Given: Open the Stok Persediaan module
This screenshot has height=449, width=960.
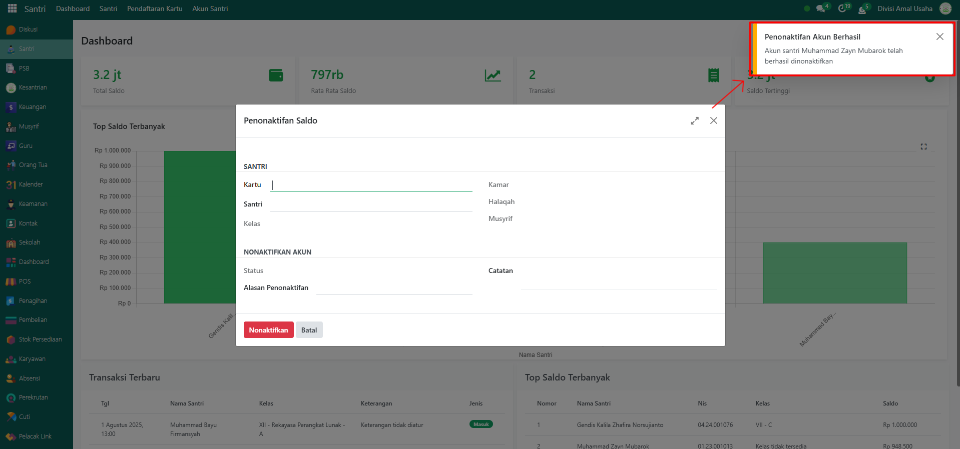Looking at the screenshot, I should (x=40, y=339).
